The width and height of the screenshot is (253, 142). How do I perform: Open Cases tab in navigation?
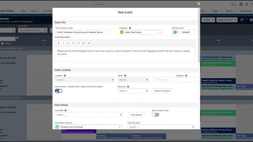coord(215,11)
